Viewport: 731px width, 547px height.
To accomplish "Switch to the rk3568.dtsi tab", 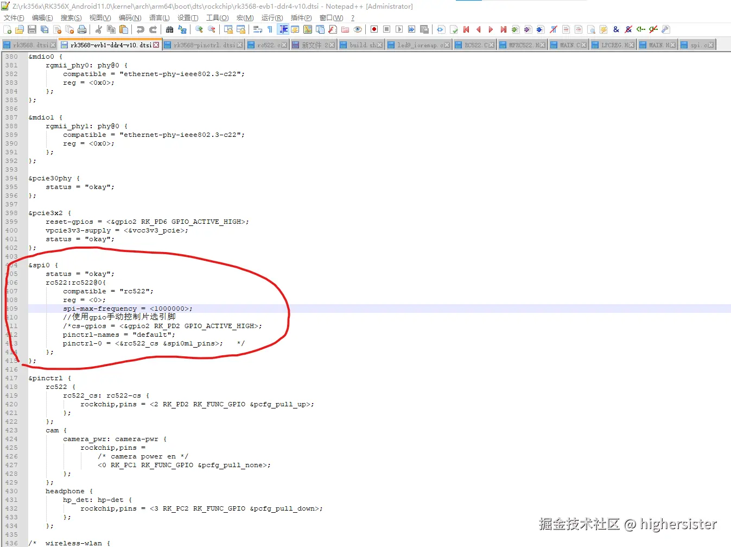I will [30, 45].
